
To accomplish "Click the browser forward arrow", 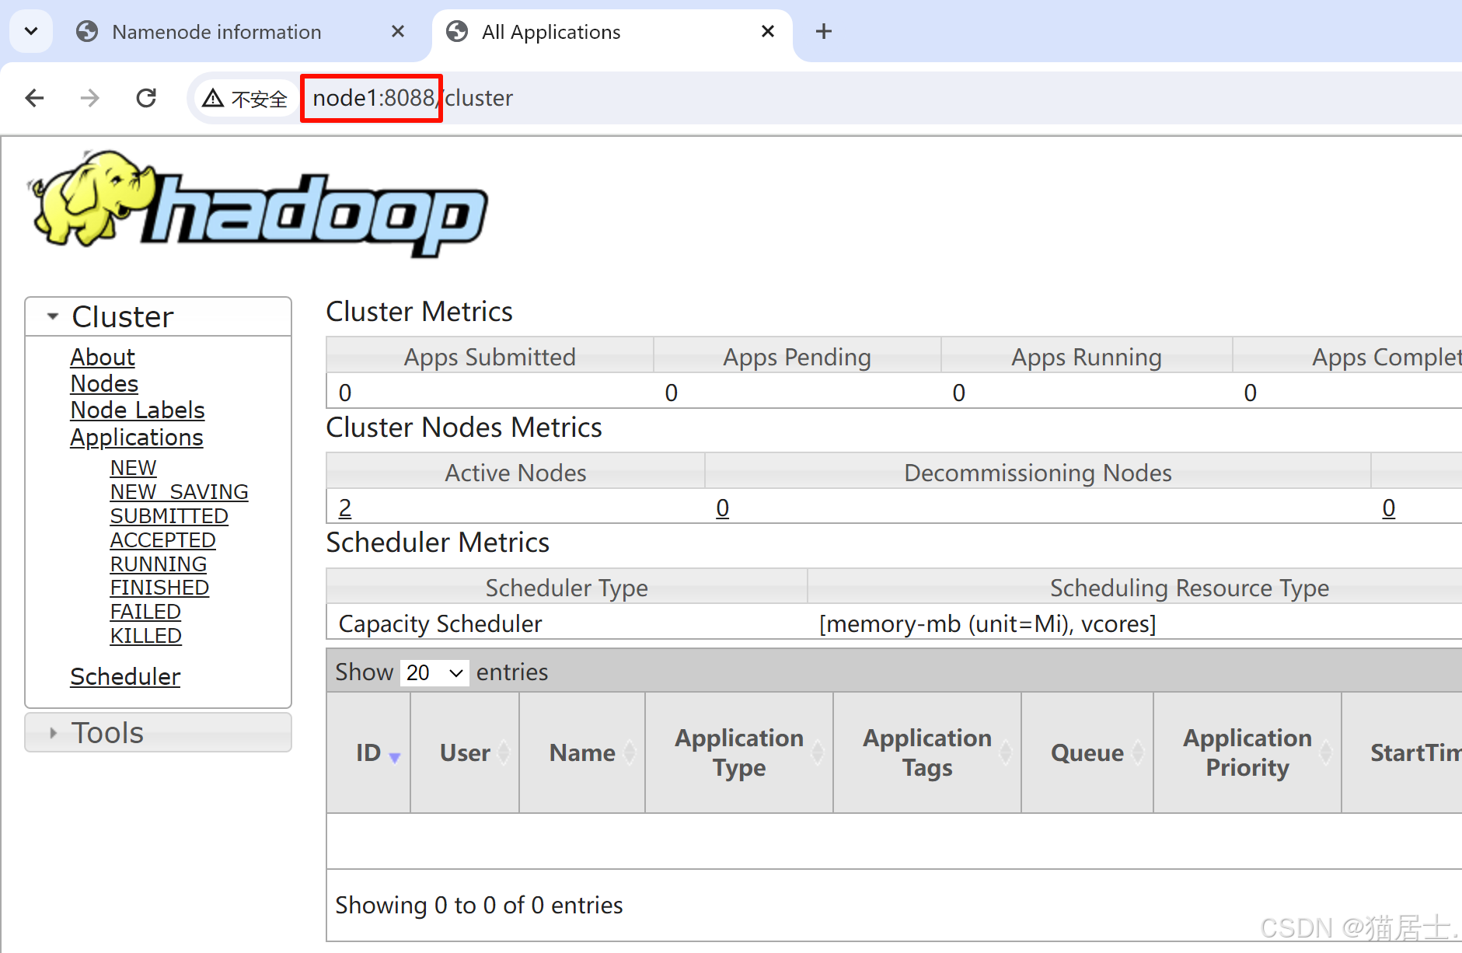I will point(90,98).
